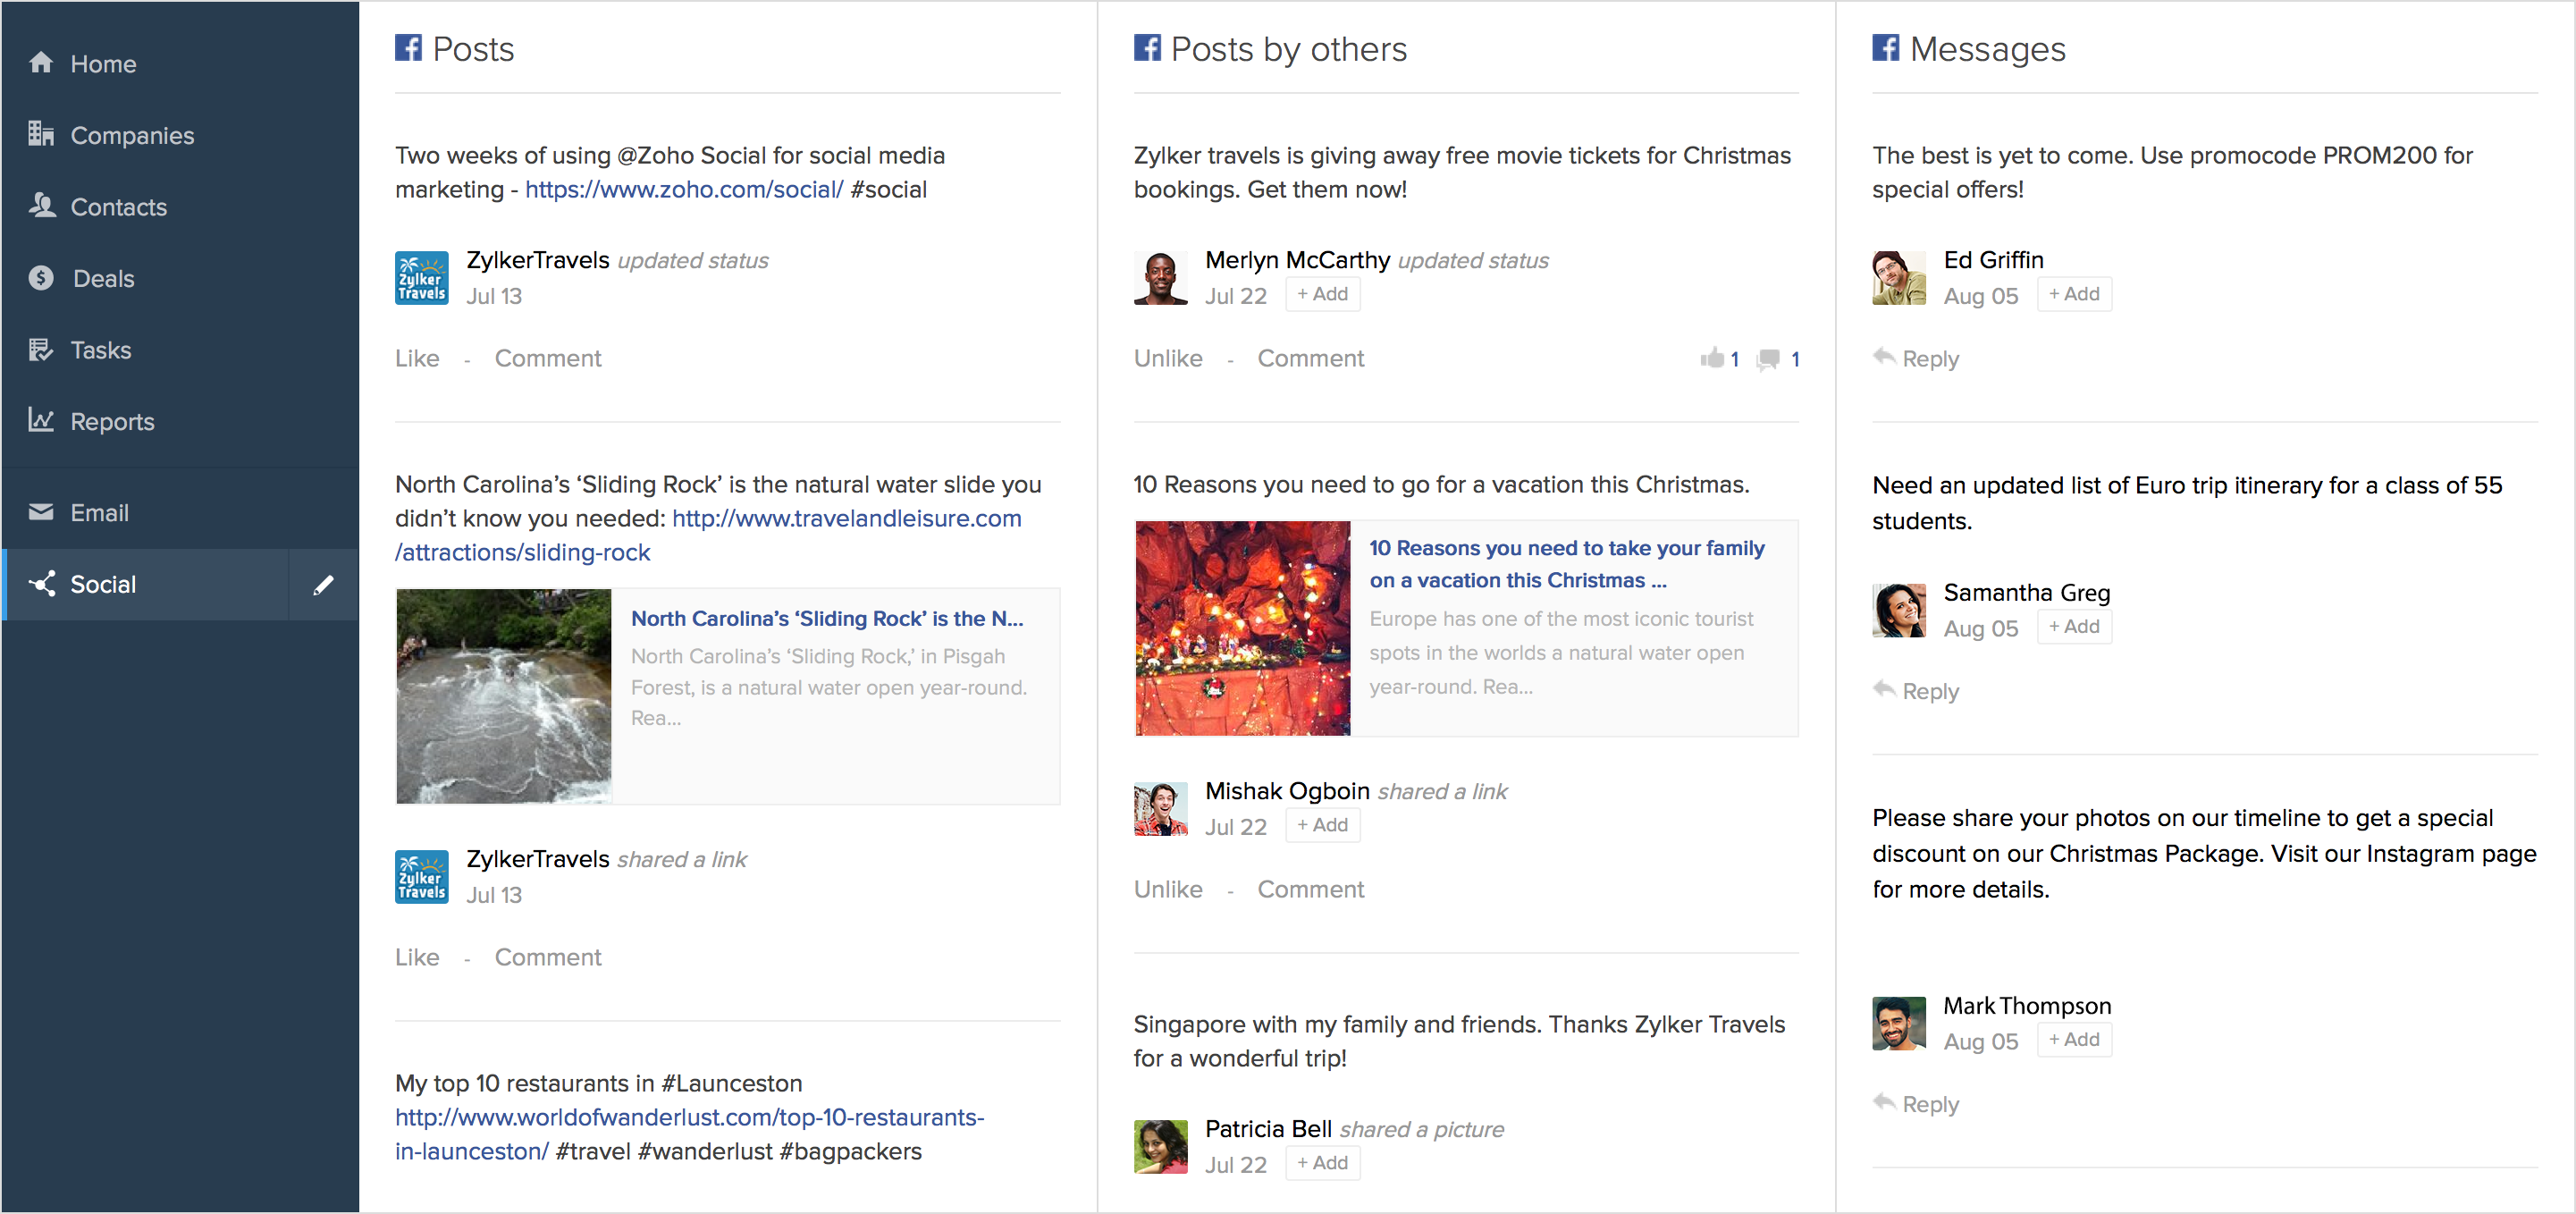This screenshot has width=2576, height=1214.
Task: Click the Home house icon in sidebar
Action: pyautogui.click(x=41, y=63)
